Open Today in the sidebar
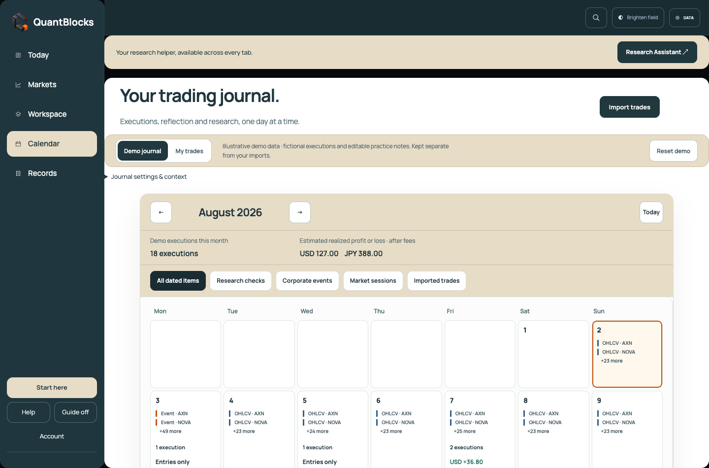 52,55
